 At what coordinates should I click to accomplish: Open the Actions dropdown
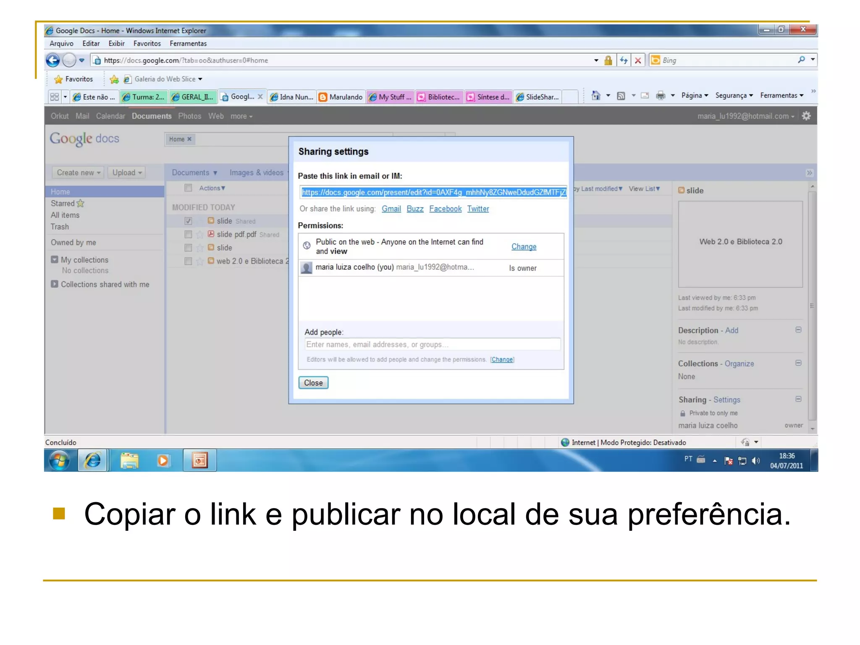click(212, 188)
